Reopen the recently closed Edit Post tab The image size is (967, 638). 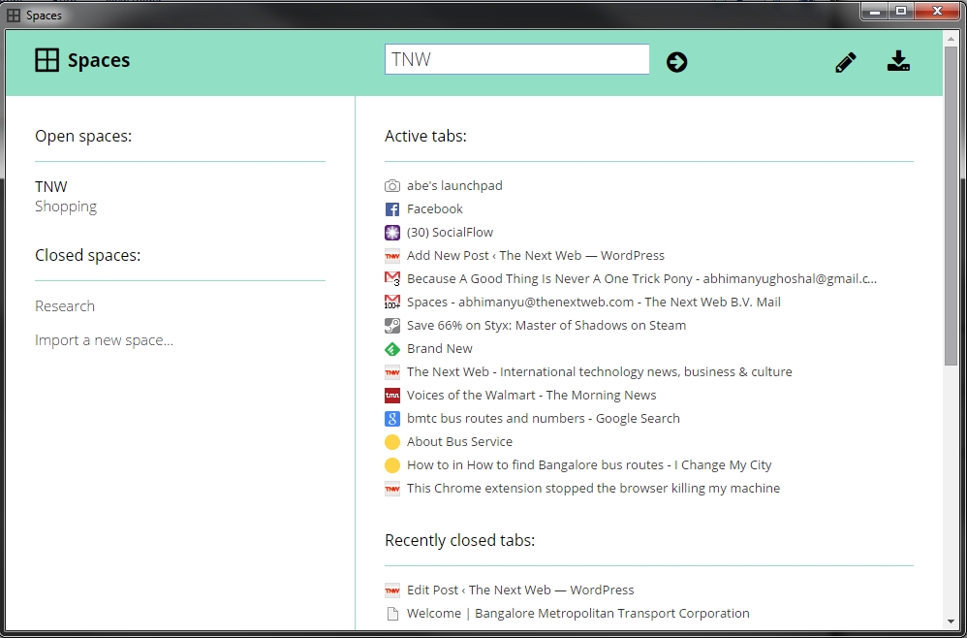[520, 590]
